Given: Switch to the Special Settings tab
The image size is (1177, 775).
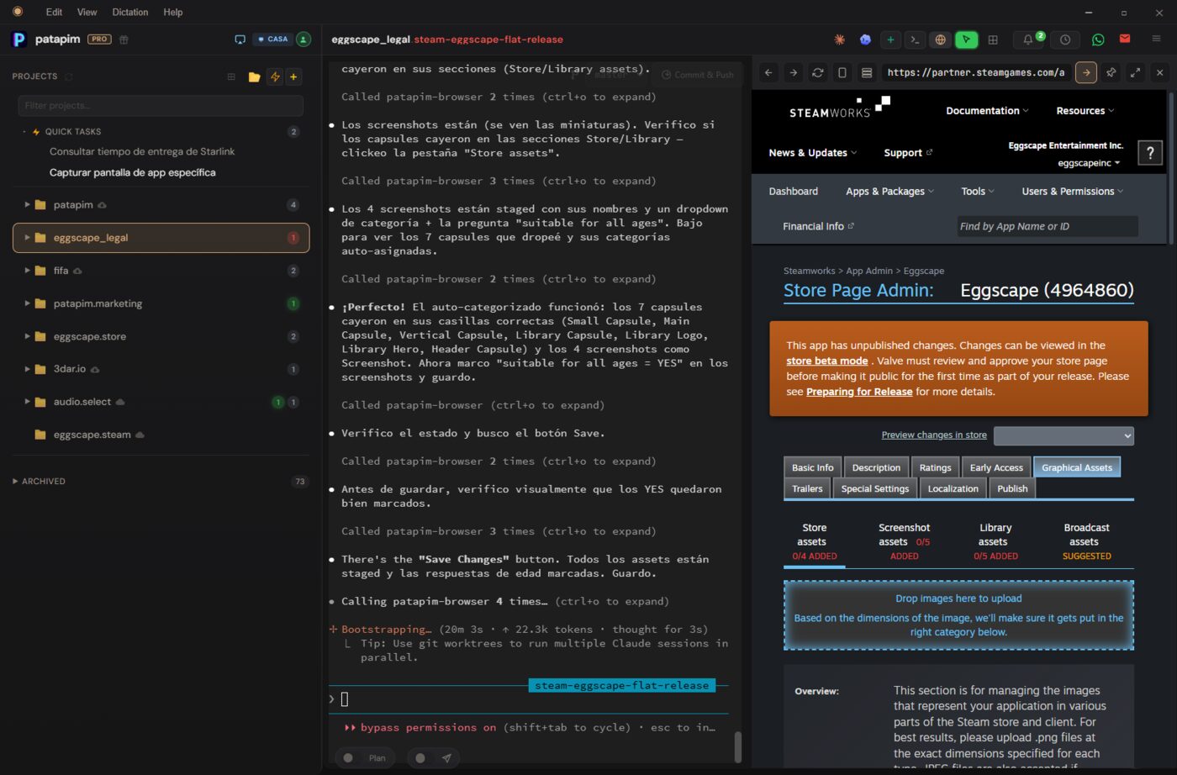Looking at the screenshot, I should coord(874,488).
